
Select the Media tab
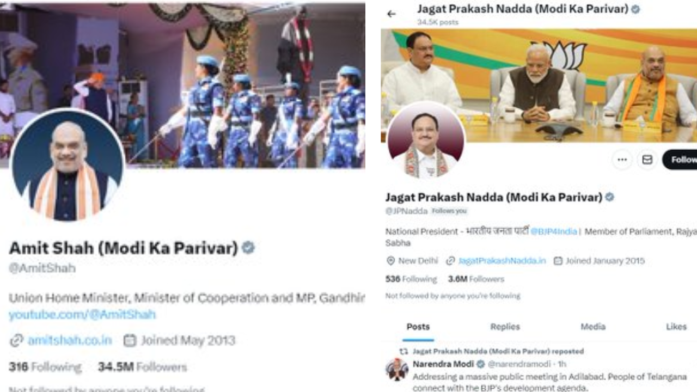tap(593, 327)
